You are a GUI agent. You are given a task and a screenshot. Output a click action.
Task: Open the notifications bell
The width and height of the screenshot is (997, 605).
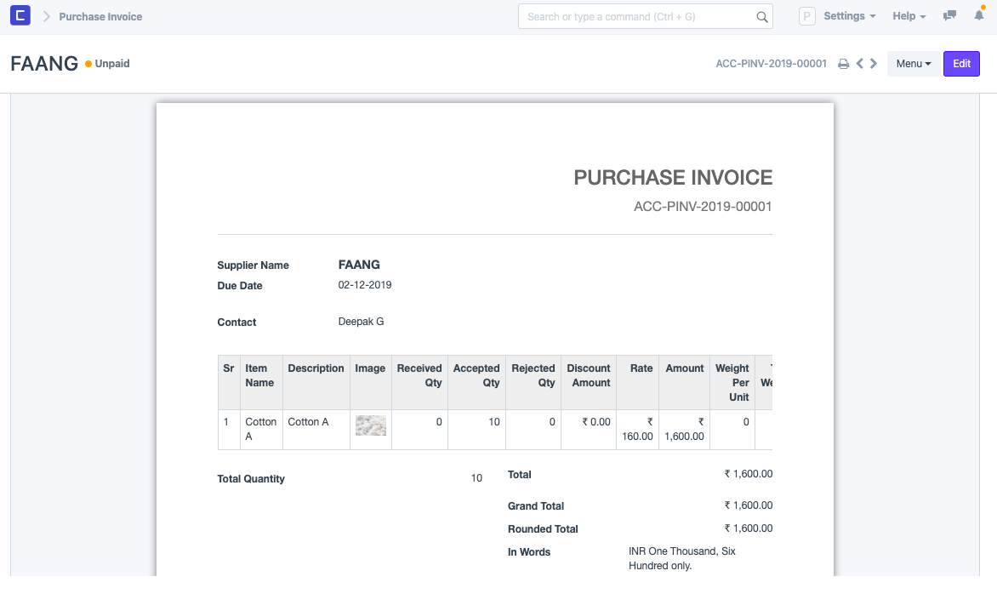pyautogui.click(x=979, y=15)
